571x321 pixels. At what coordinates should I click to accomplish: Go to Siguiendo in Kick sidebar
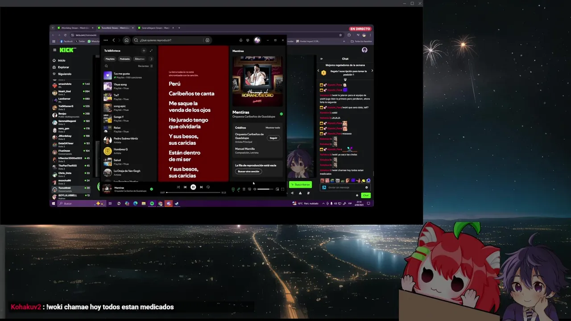(62, 74)
